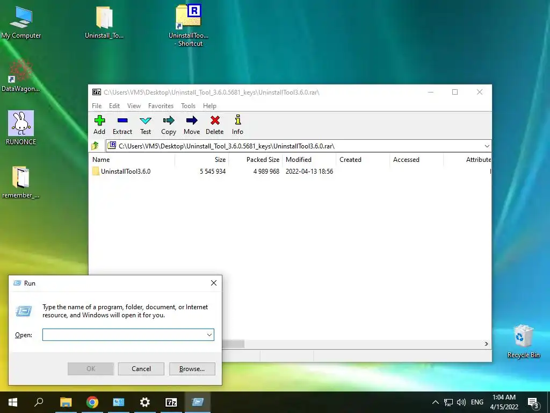Open the network icon in system tray
This screenshot has height=413, width=550.
pyautogui.click(x=448, y=402)
